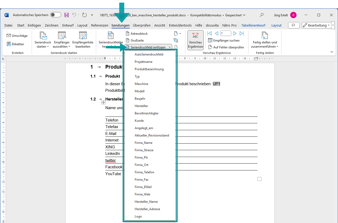Click the record number input field
The width and height of the screenshot is (338, 223).
point(226,33)
